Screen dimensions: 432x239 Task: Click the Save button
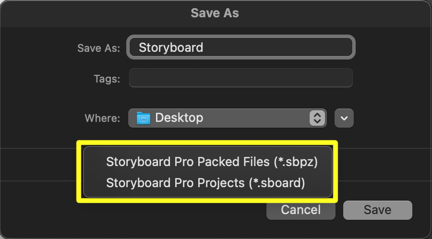coord(377,210)
